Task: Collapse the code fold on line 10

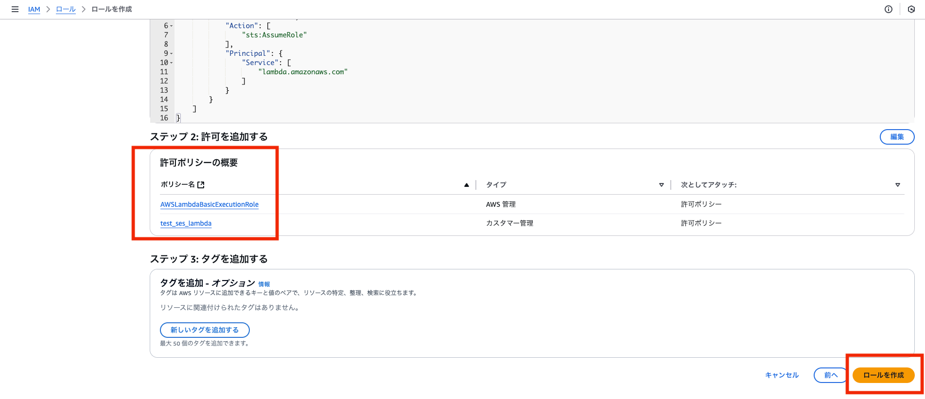Action: click(172, 63)
